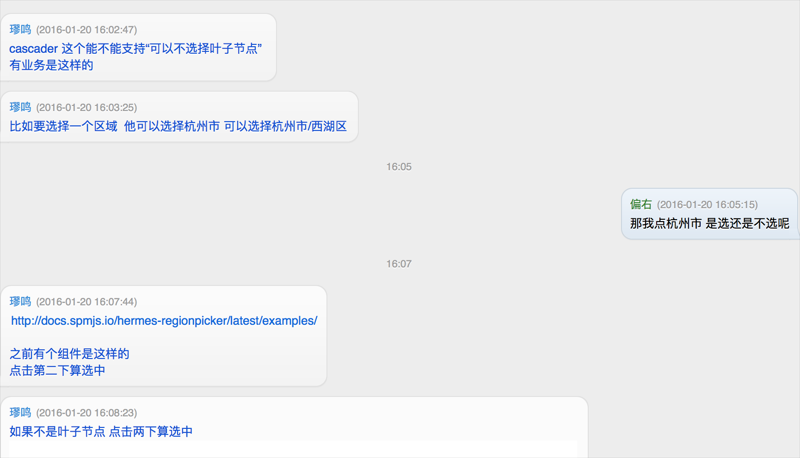The height and width of the screenshot is (458, 800).
Task: Click the message 那我点杭州市 是选还是不选呢
Action: pos(709,223)
